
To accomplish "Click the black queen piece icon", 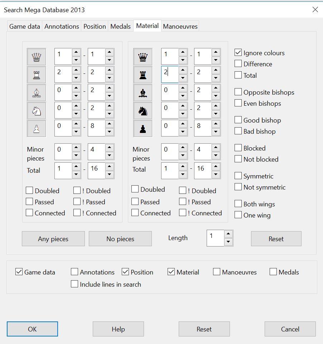I will click(x=143, y=57).
